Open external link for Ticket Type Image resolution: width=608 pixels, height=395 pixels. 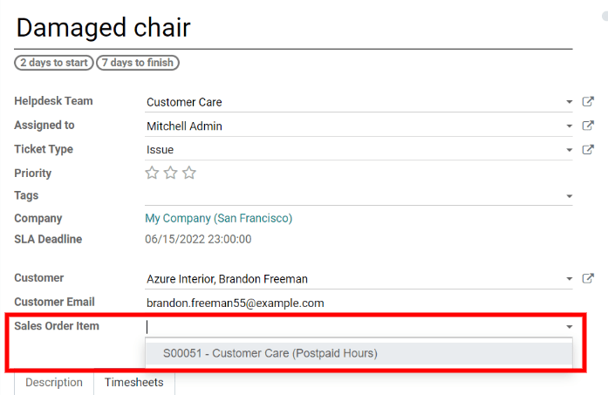pyautogui.click(x=589, y=150)
